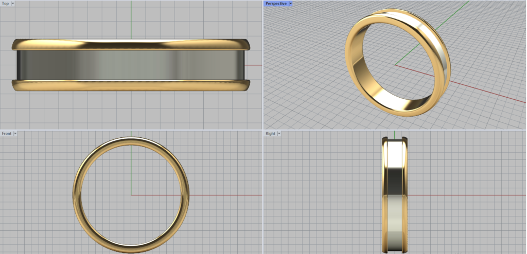Click the red X axis line in Front view
Viewport: 527px width, 254px height.
pyautogui.click(x=226, y=195)
